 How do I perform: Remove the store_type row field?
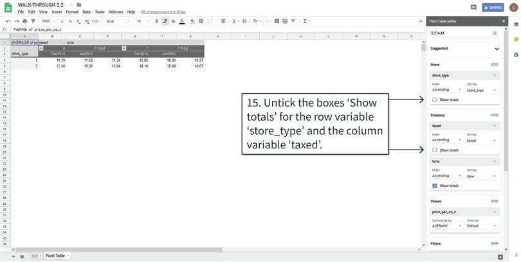tap(495, 75)
